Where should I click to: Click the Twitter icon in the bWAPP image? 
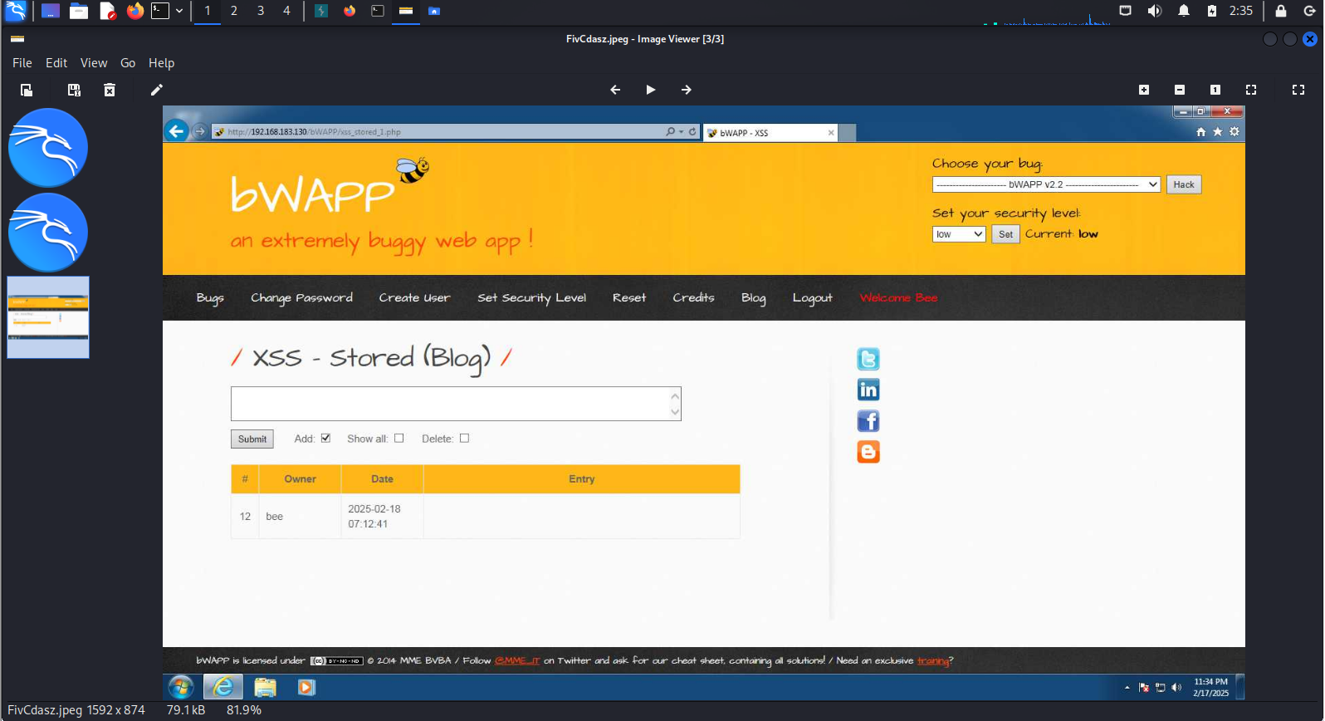[x=868, y=359]
